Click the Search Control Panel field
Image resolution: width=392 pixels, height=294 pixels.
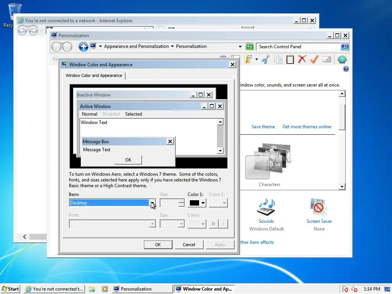pyautogui.click(x=299, y=46)
